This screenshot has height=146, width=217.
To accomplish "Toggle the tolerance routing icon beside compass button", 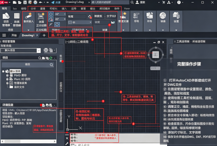I will point(51,25).
